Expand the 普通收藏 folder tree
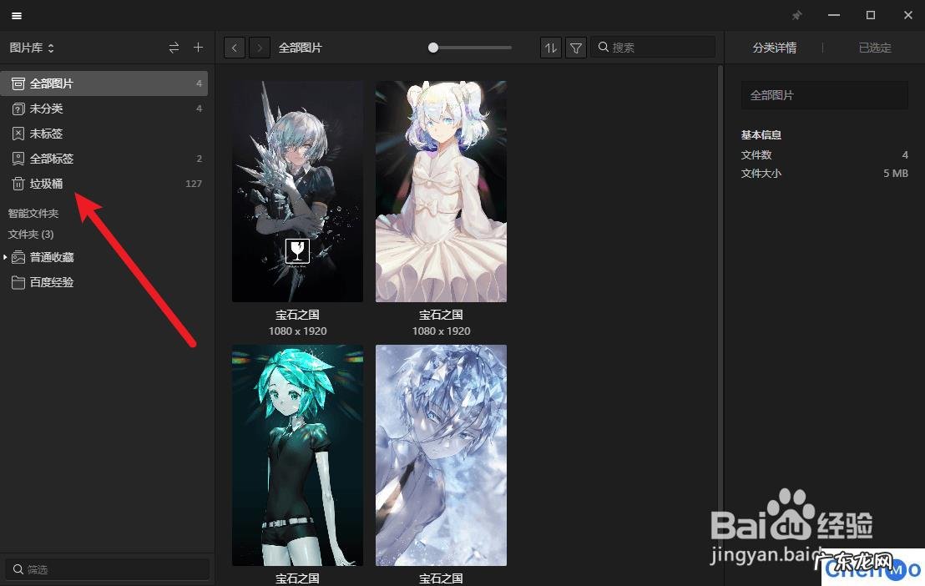Image resolution: width=925 pixels, height=586 pixels. 6,257
